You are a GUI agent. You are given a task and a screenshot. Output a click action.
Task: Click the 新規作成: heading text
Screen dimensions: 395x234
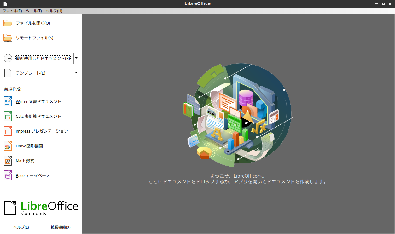(x=13, y=89)
